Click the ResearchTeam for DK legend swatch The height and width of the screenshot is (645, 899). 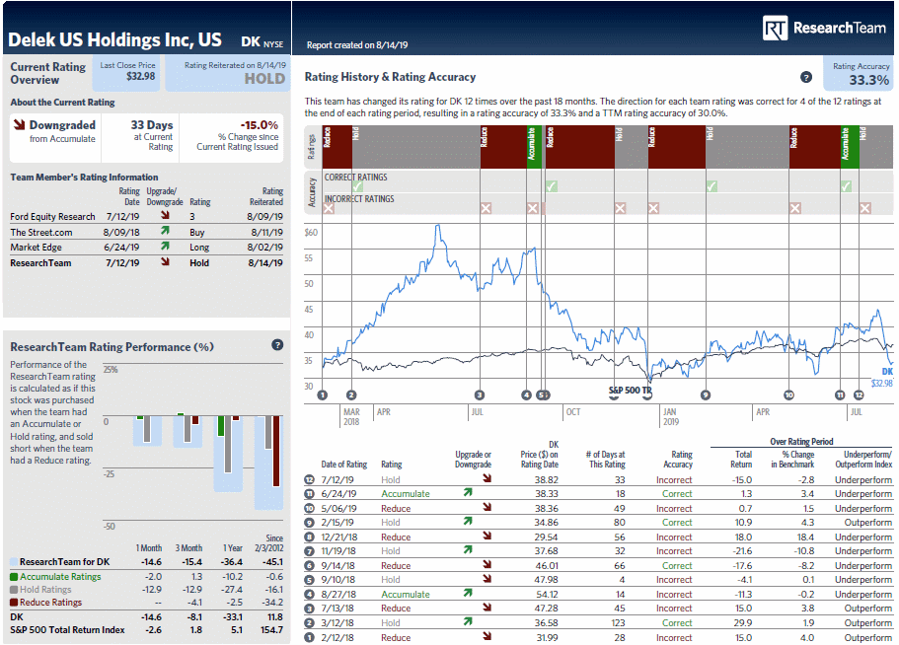click(14, 562)
